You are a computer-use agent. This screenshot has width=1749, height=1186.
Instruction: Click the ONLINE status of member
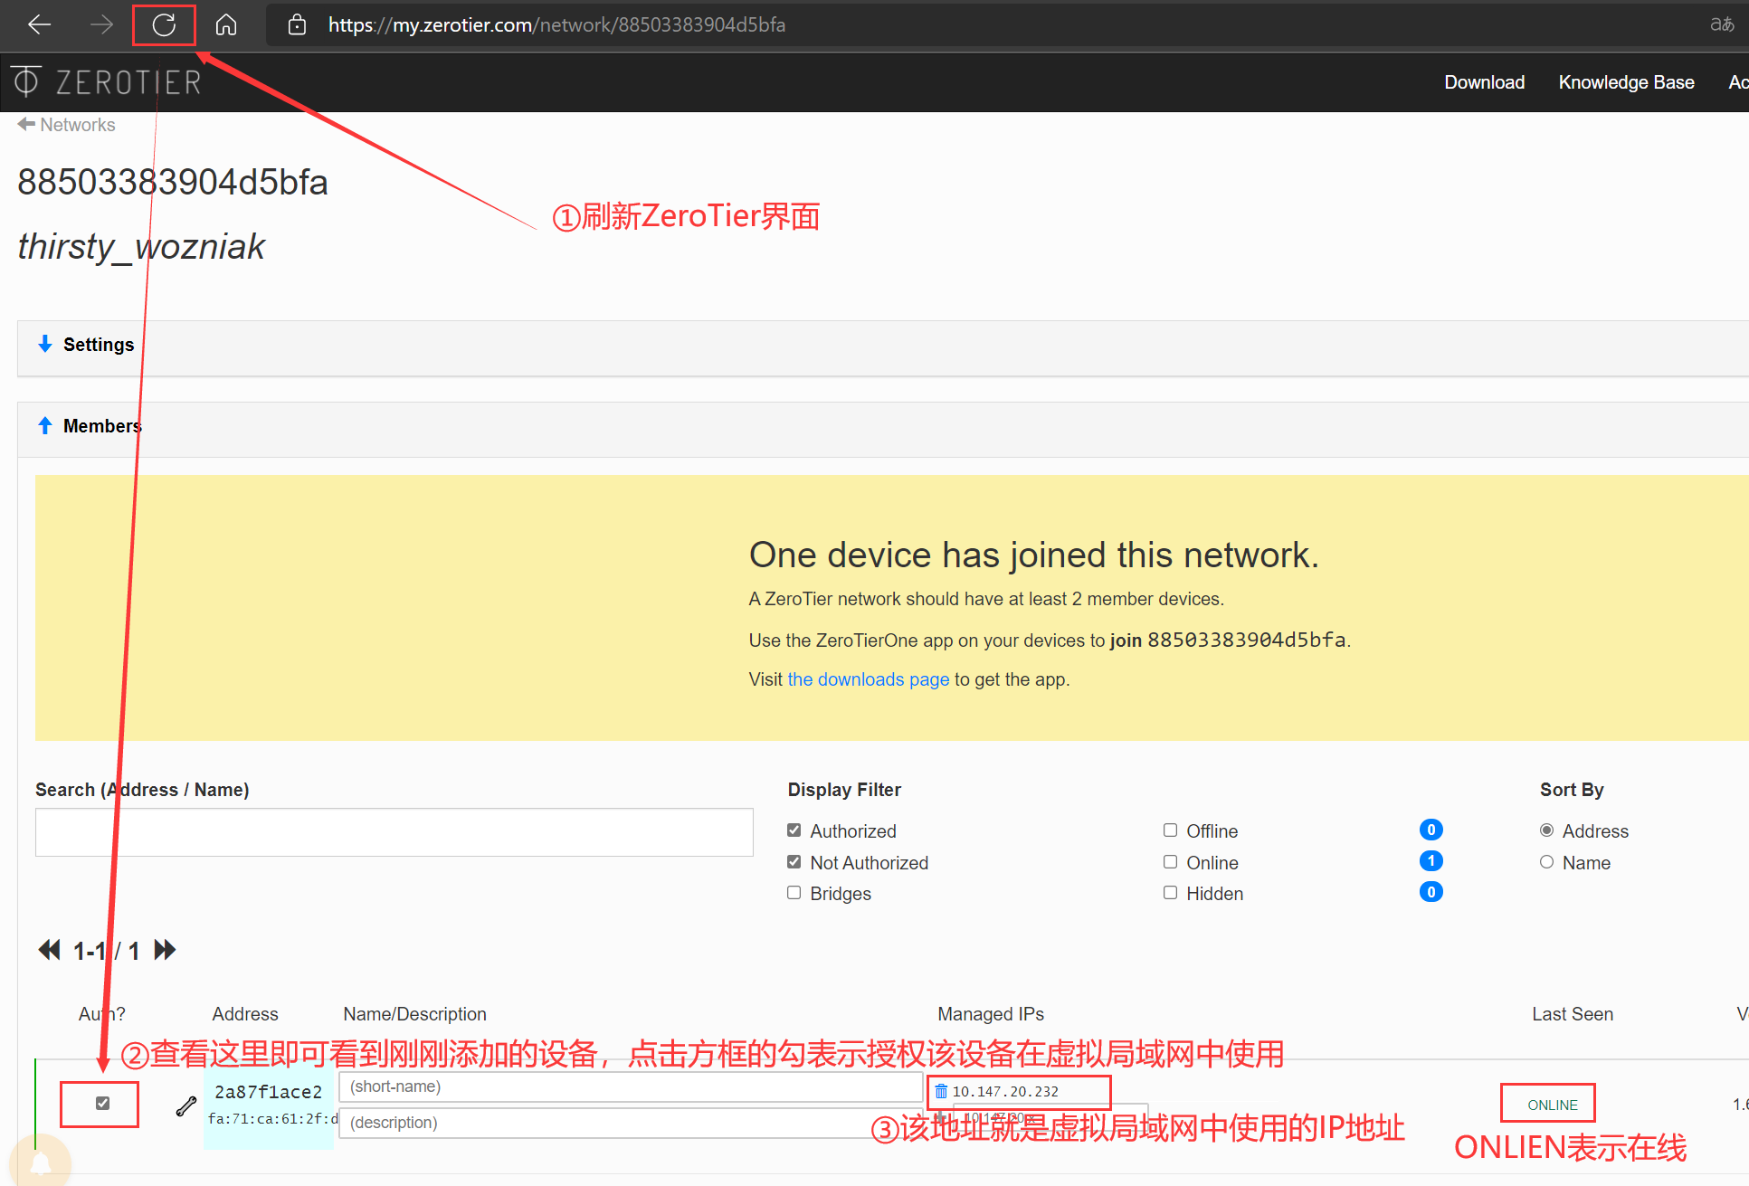(1552, 1105)
